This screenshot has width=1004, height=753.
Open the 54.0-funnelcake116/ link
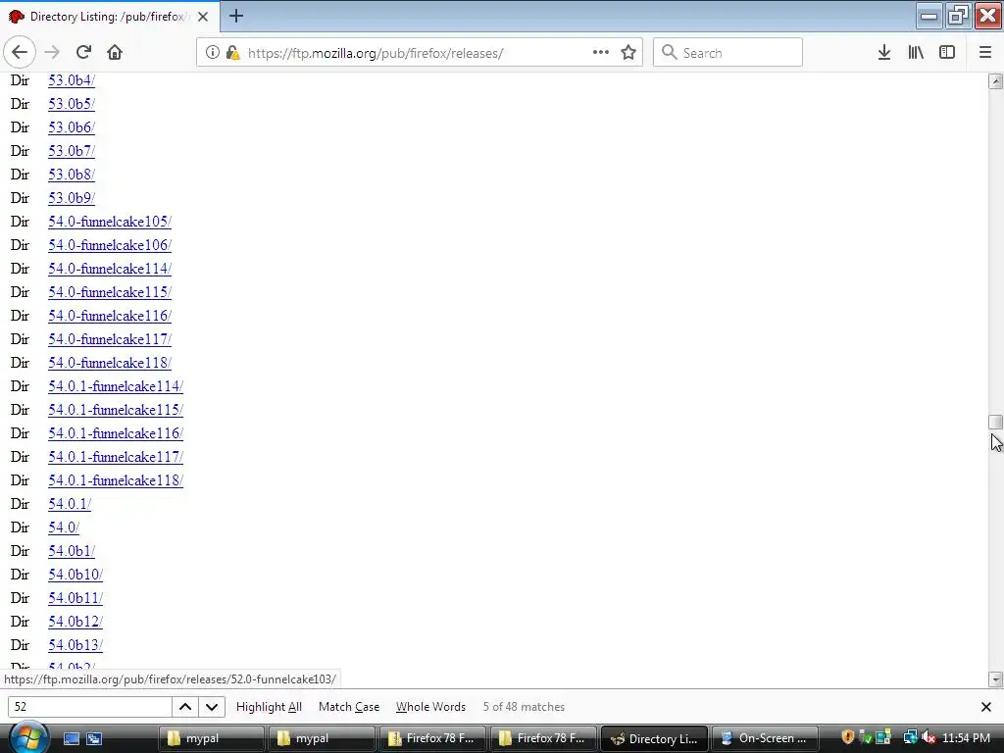click(x=110, y=317)
